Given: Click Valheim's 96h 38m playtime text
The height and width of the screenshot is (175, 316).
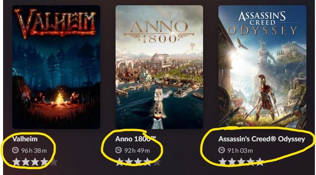Looking at the screenshot, I should click(x=34, y=150).
